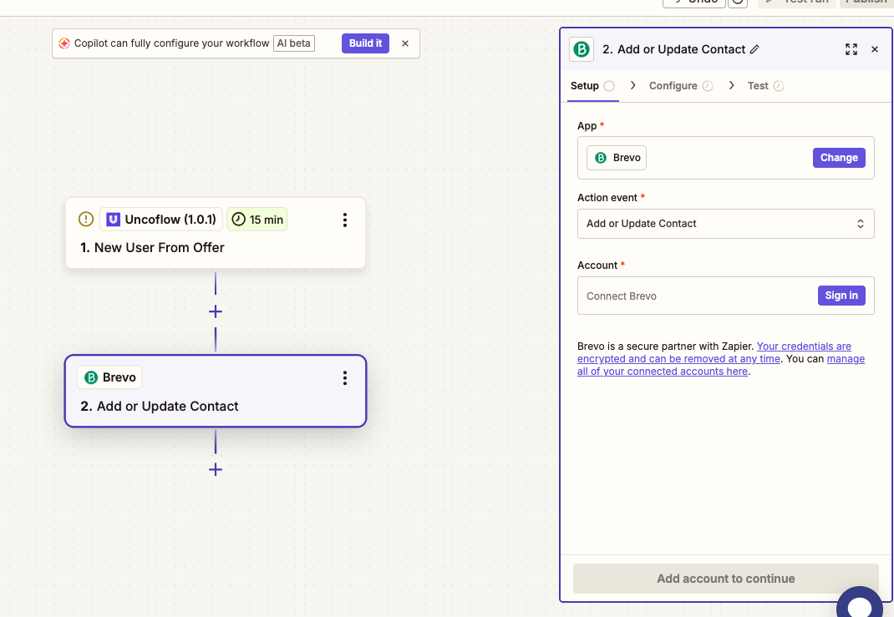Open the chat support bubble
Screen dimensions: 894x617
(x=860, y=603)
